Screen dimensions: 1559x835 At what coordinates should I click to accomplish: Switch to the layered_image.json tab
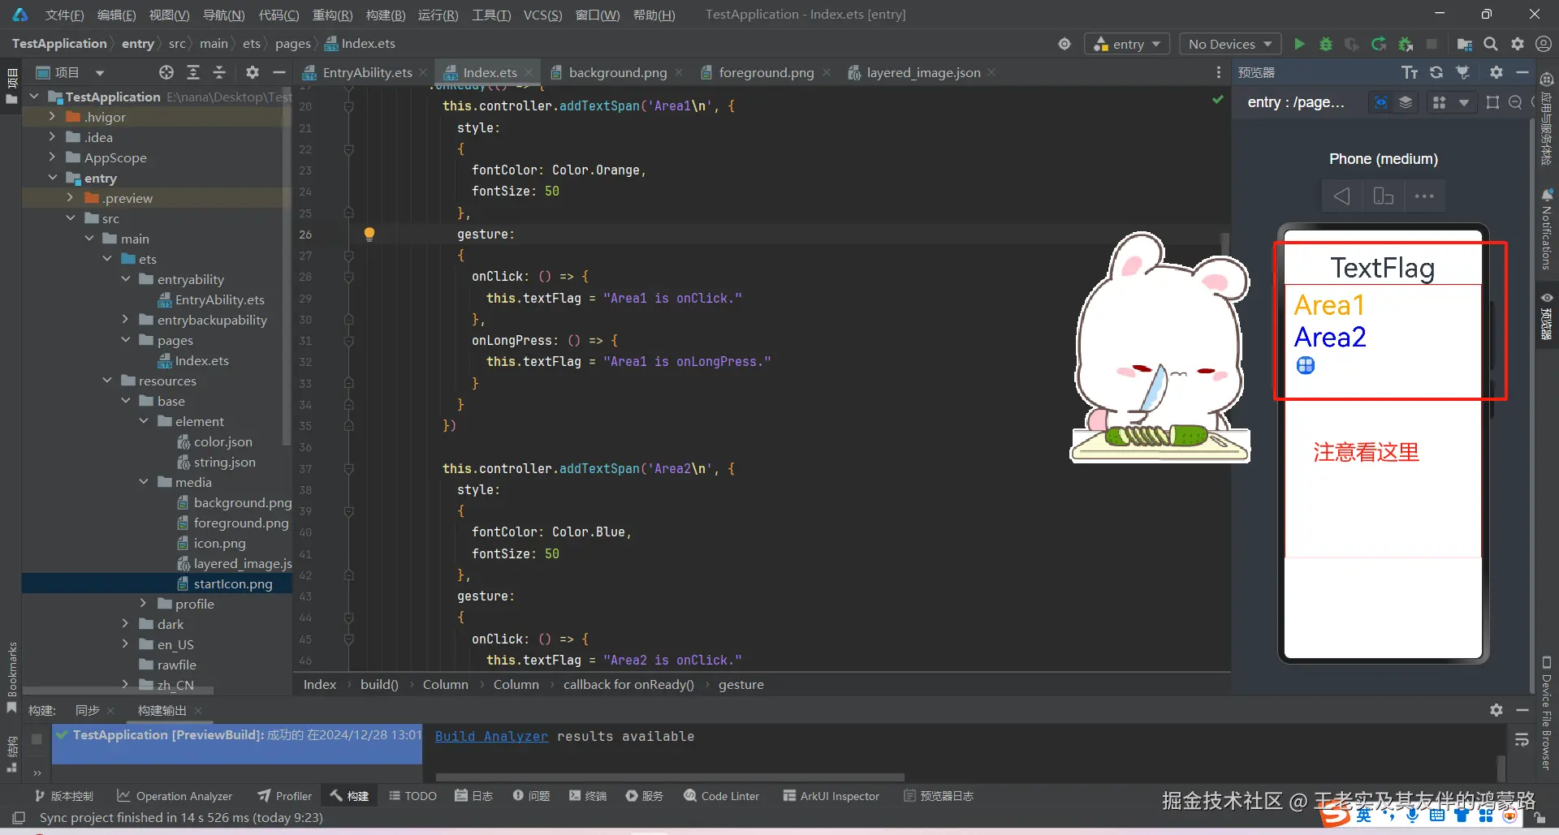click(x=922, y=72)
